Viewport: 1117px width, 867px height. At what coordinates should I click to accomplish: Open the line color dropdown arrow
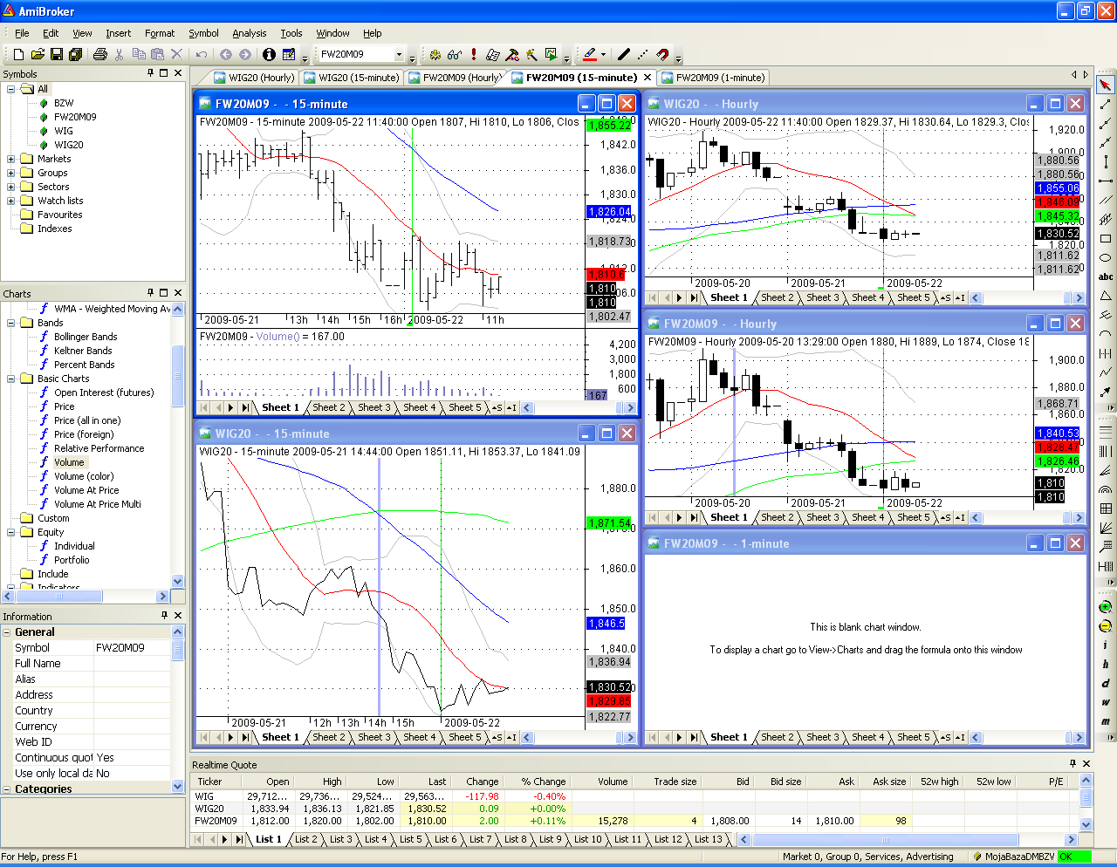click(603, 54)
